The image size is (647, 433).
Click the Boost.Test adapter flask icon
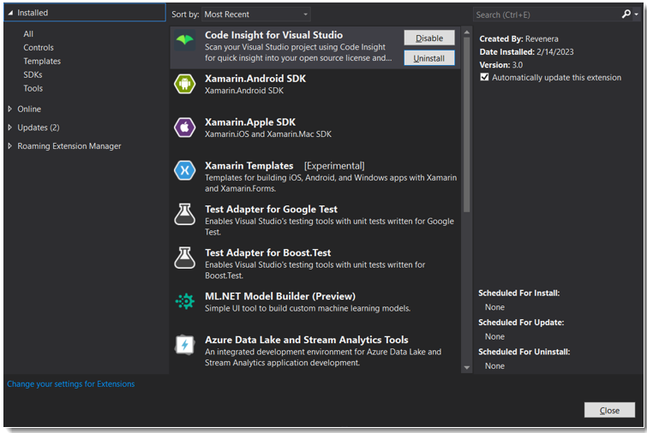tap(185, 258)
